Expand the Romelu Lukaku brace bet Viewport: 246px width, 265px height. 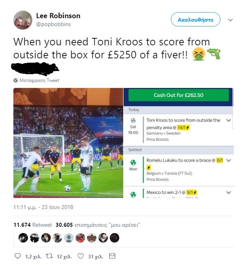click(x=229, y=160)
